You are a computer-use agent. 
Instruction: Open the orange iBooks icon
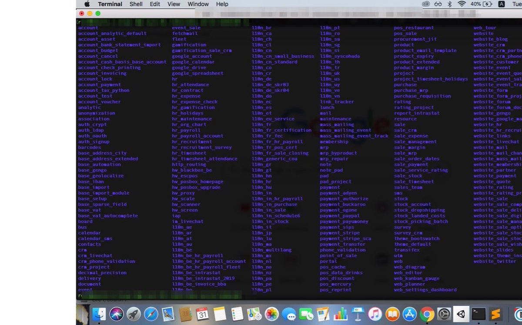pyautogui.click(x=392, y=314)
